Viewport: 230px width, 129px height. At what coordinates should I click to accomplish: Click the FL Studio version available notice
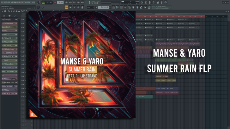[160, 7]
